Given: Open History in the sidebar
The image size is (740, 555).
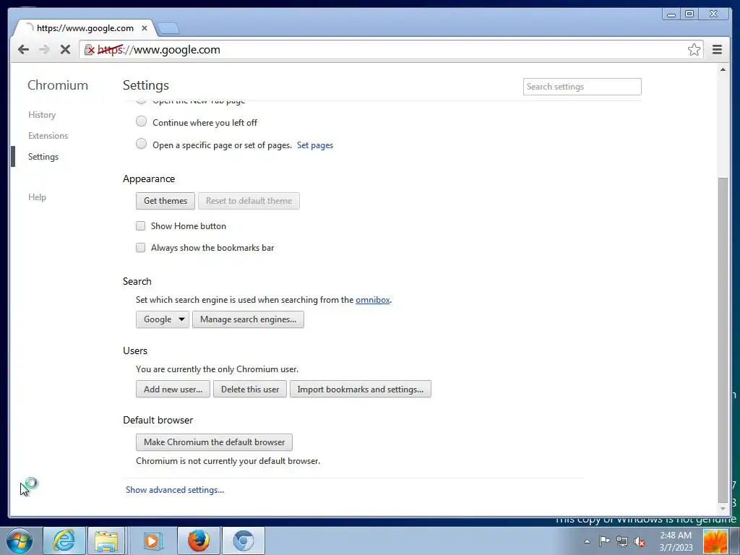Looking at the screenshot, I should 41,115.
